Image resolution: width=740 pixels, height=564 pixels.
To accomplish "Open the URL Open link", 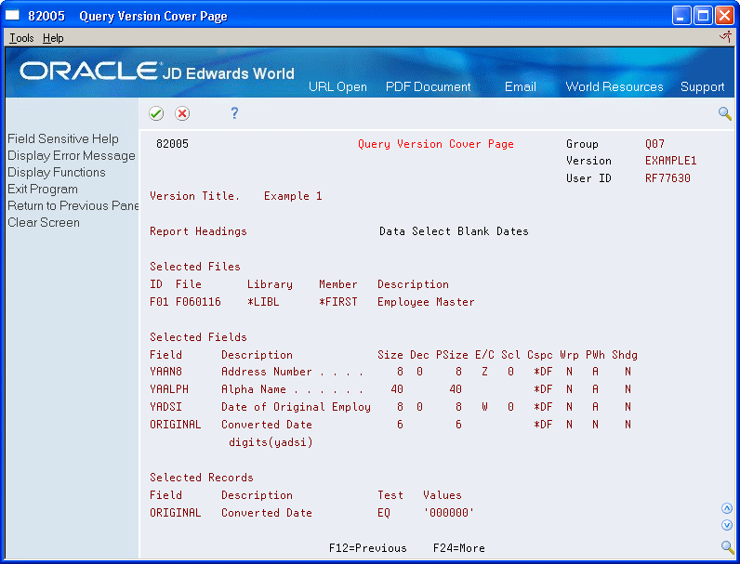I will click(x=337, y=86).
